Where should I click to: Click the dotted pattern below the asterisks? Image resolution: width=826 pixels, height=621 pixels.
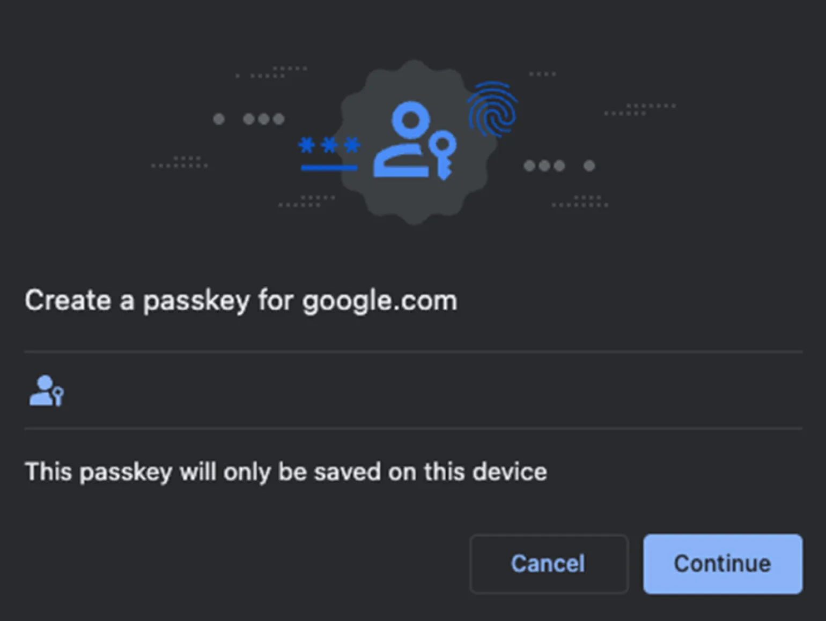point(307,201)
